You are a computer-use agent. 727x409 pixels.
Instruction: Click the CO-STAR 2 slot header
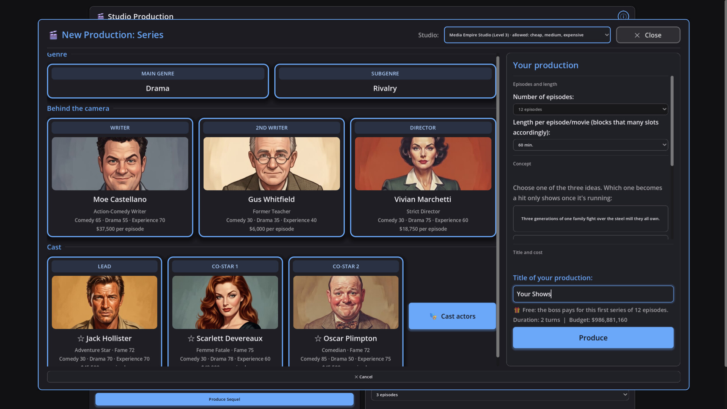(x=346, y=266)
